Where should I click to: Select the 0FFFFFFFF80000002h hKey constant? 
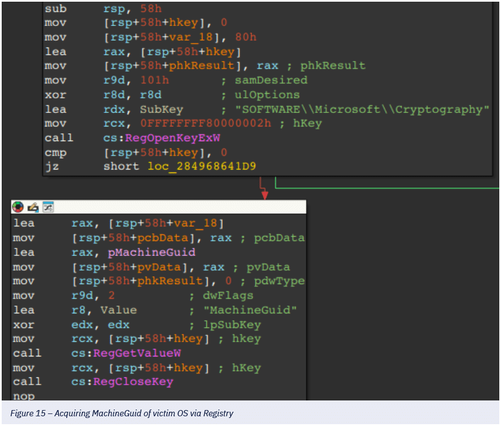186,124
